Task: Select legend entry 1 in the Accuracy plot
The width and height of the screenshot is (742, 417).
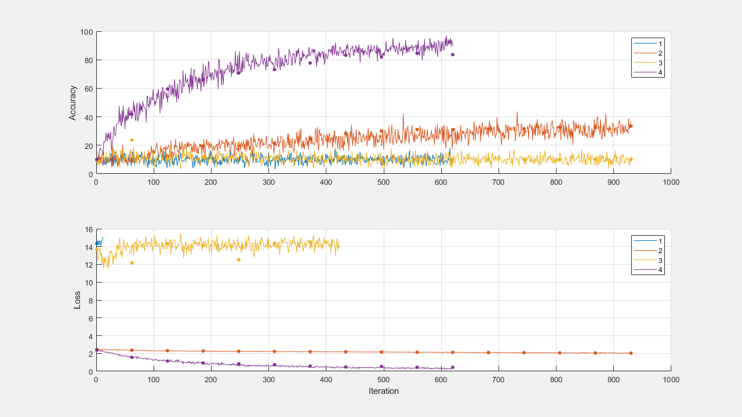Action: 648,43
